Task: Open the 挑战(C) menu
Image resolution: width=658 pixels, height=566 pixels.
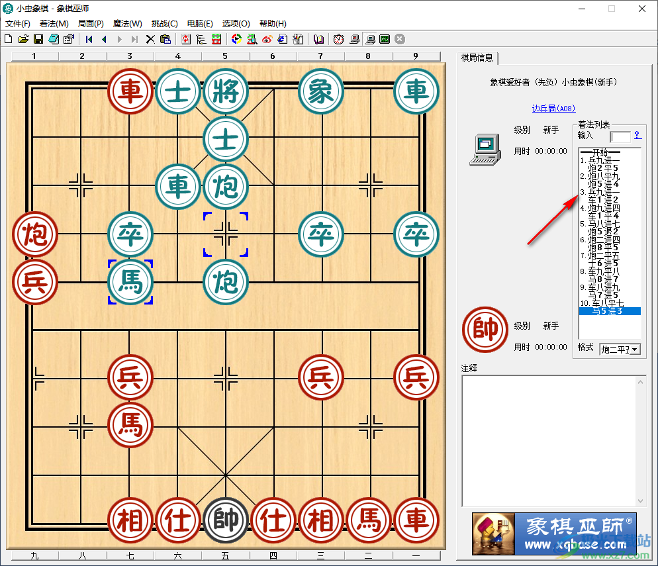Action: (164, 23)
